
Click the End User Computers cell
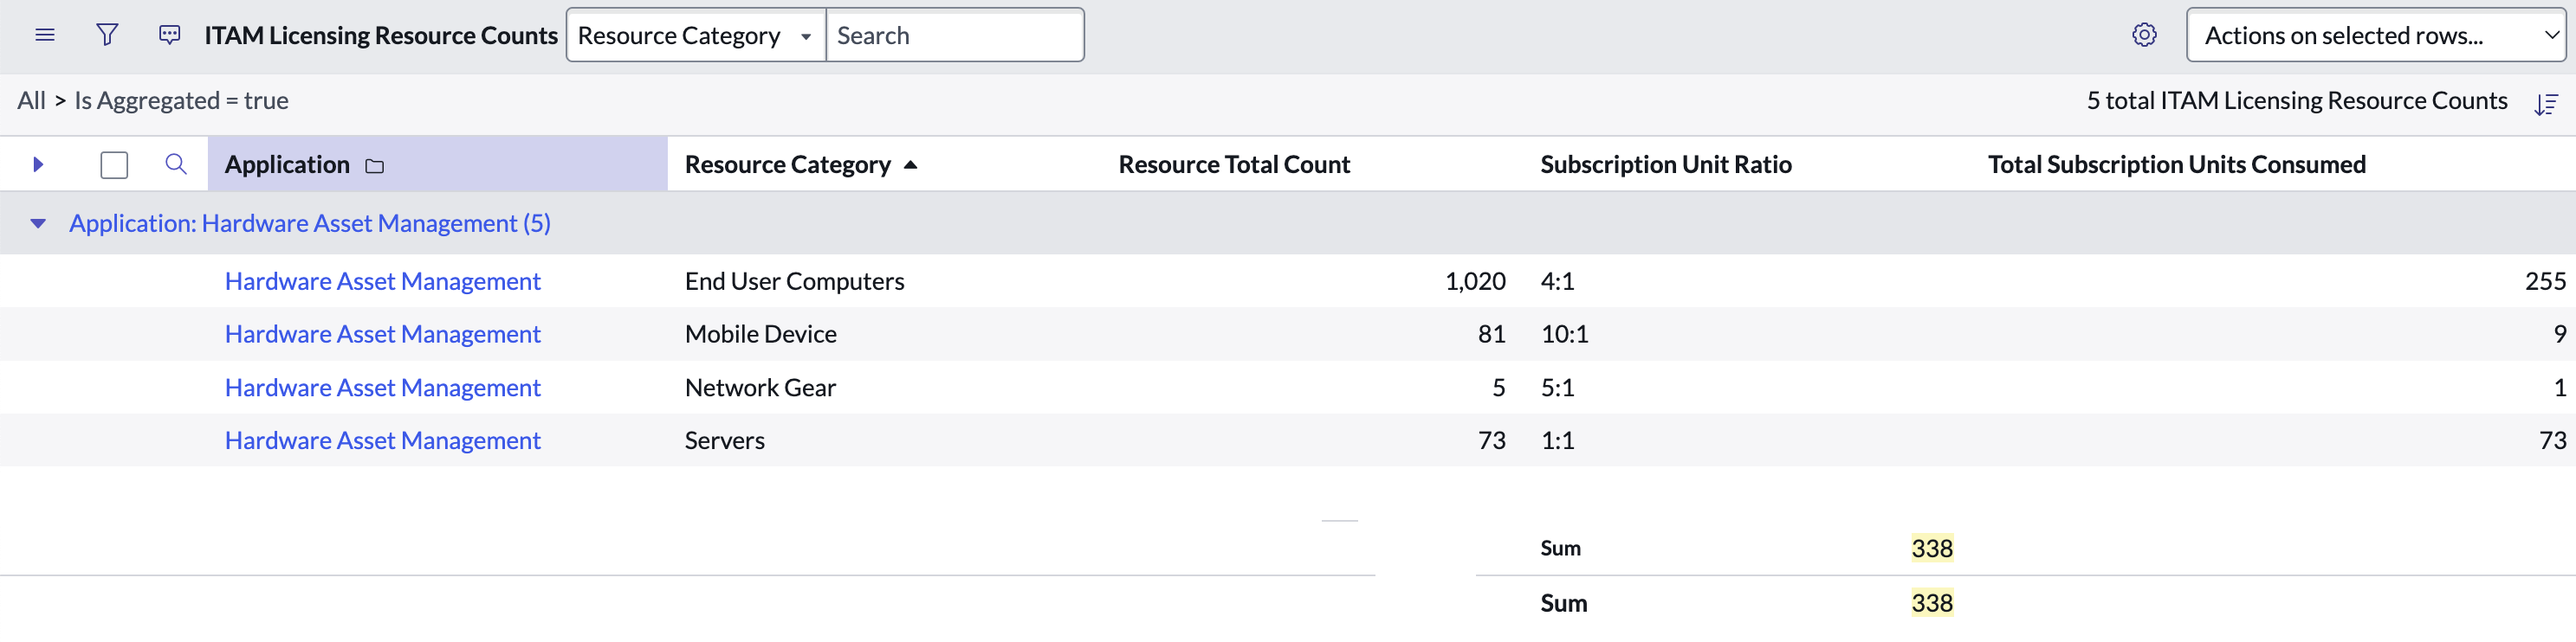794,281
